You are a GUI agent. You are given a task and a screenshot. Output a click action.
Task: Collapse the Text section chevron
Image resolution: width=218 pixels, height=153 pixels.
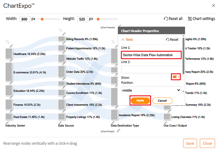(x=123, y=40)
